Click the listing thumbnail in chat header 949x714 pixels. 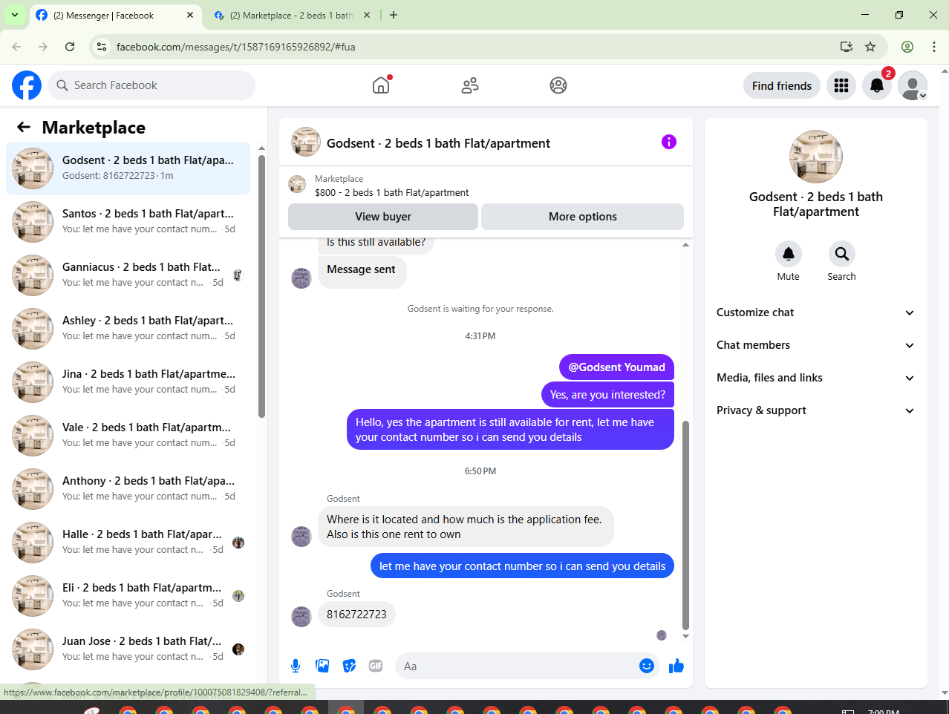click(x=306, y=142)
